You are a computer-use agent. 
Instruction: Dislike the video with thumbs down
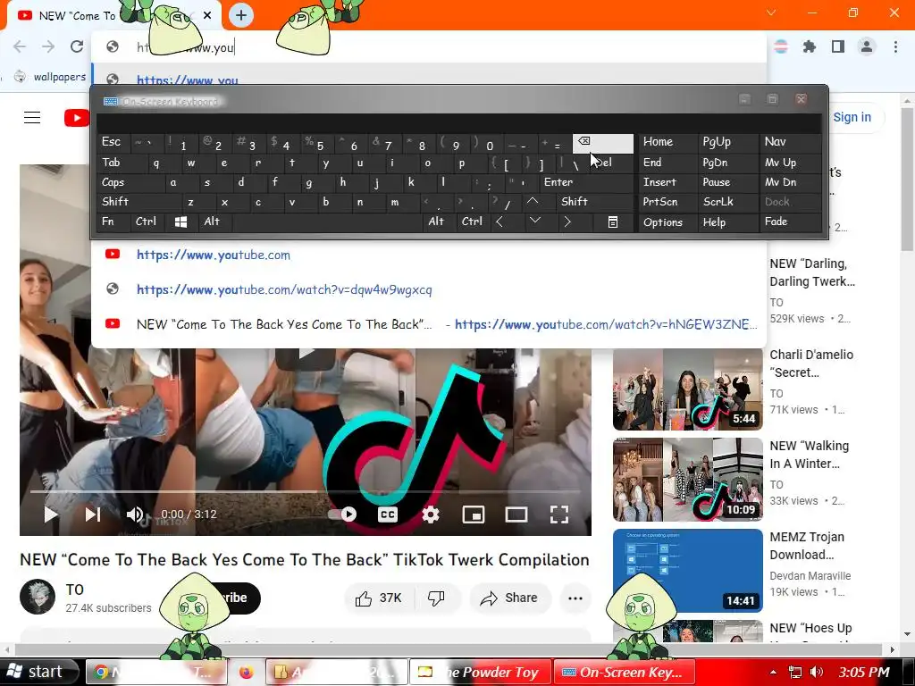[x=436, y=598]
